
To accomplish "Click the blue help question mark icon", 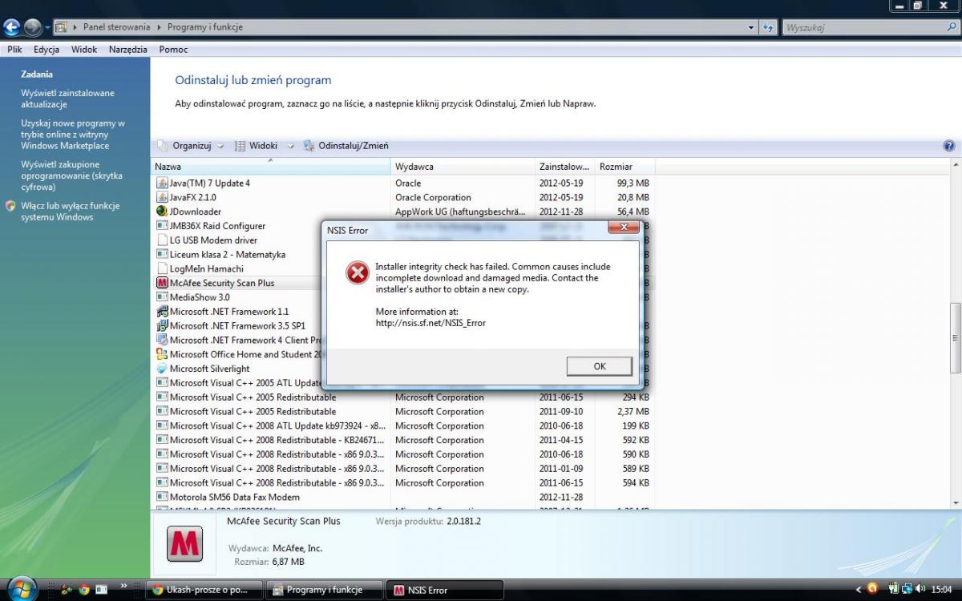I will [949, 146].
